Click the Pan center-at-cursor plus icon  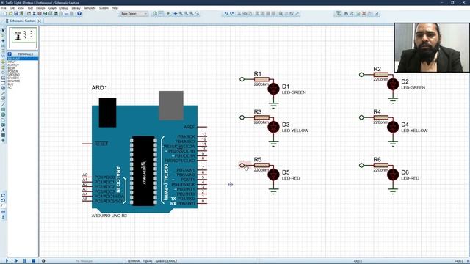click(176, 13)
